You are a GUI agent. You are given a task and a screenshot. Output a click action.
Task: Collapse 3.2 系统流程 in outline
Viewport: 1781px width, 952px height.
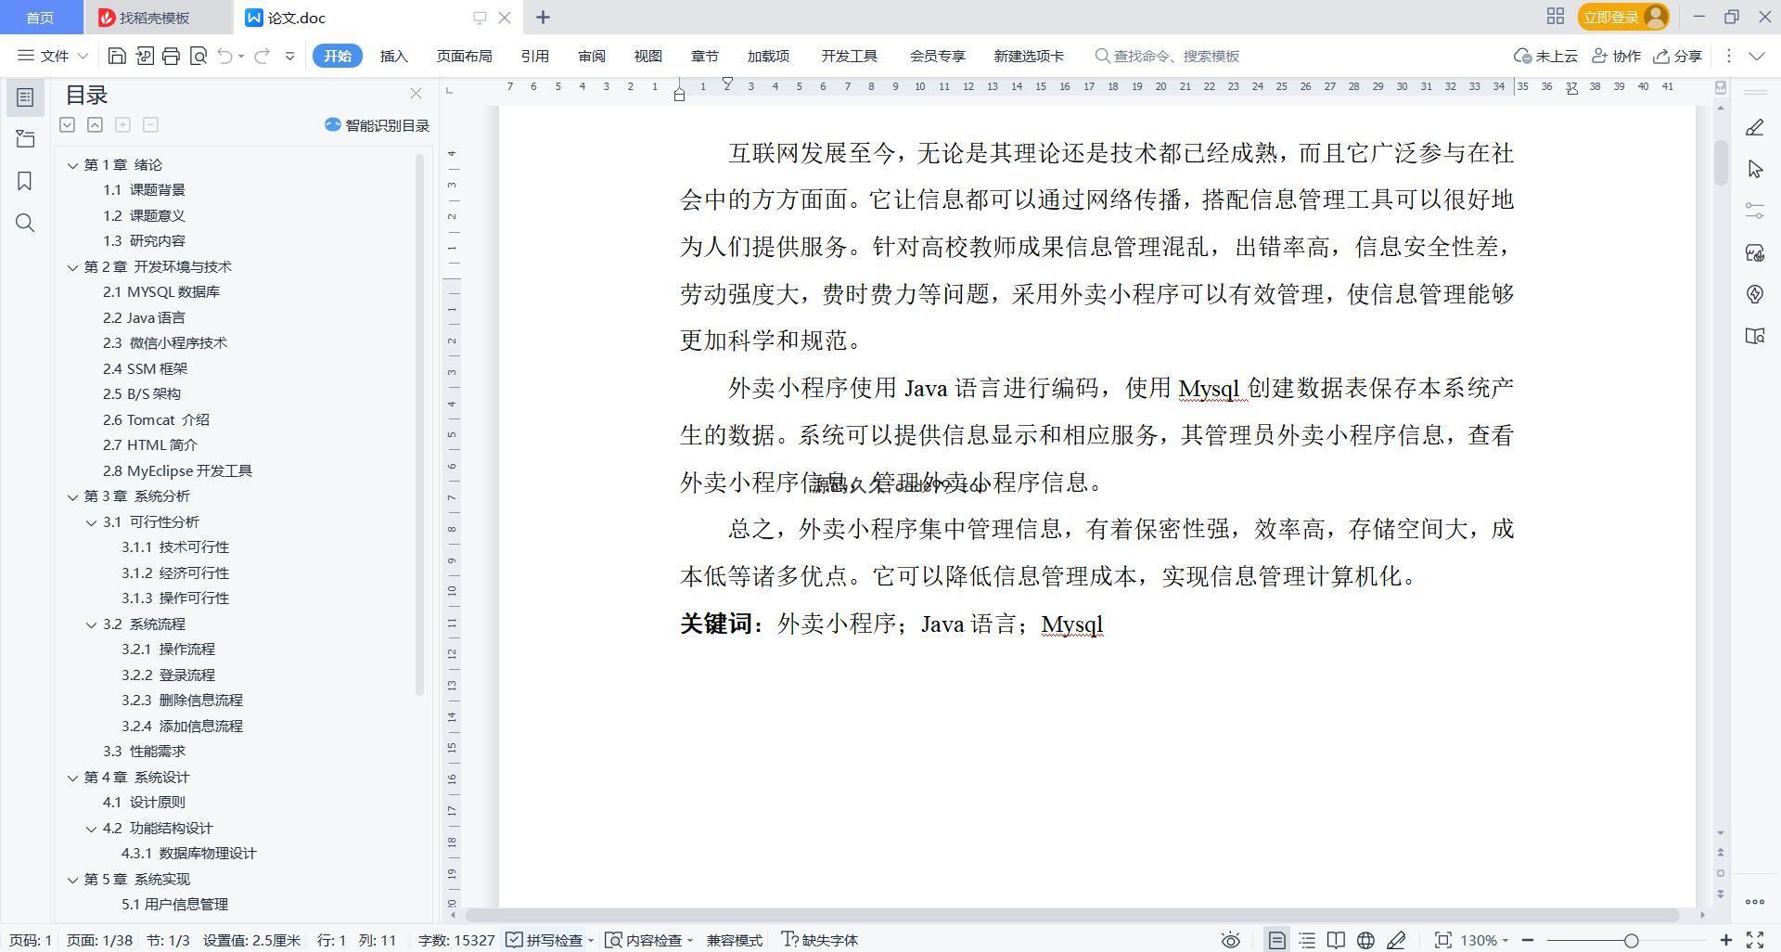[91, 624]
